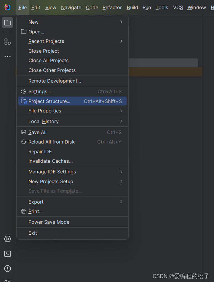Viewport: 214px width, 282px height.
Task: Select Export menu entry
Action: [x=72, y=202]
